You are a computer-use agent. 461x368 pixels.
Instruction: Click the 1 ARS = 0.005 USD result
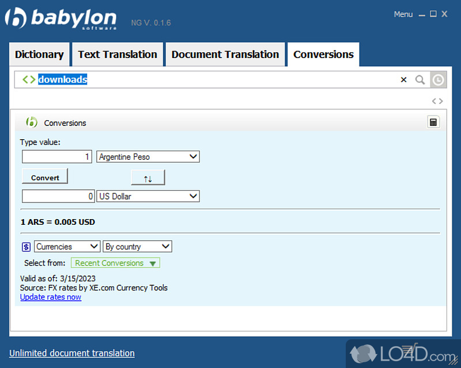58,222
